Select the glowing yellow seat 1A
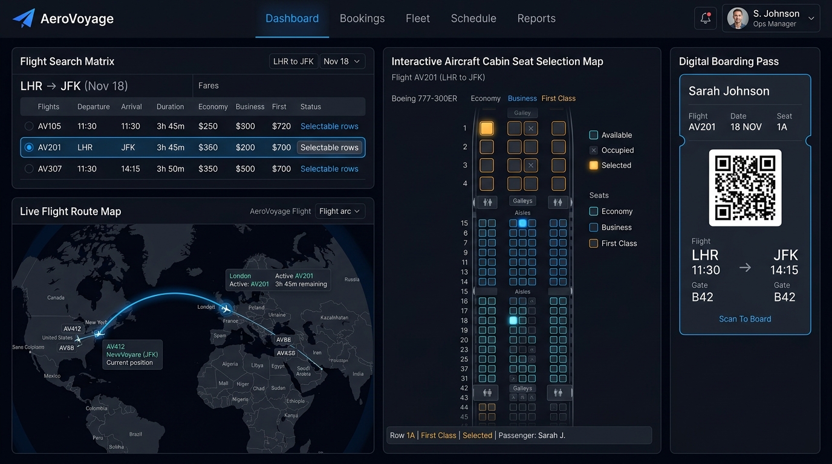The height and width of the screenshot is (464, 832). point(487,128)
